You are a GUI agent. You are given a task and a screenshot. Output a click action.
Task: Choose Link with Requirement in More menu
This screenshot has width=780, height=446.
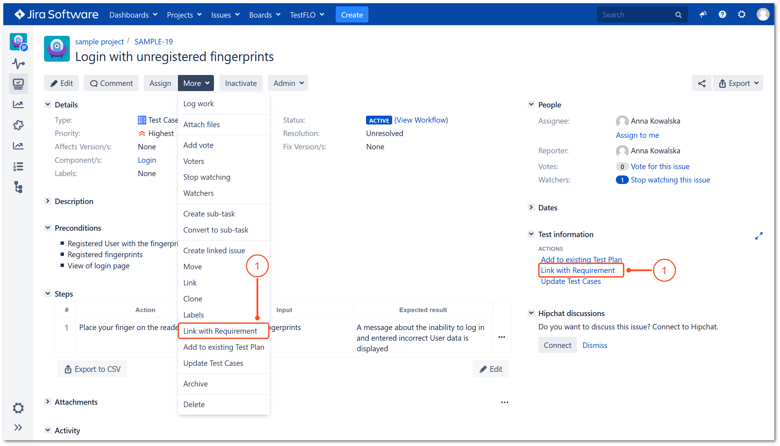(224, 331)
